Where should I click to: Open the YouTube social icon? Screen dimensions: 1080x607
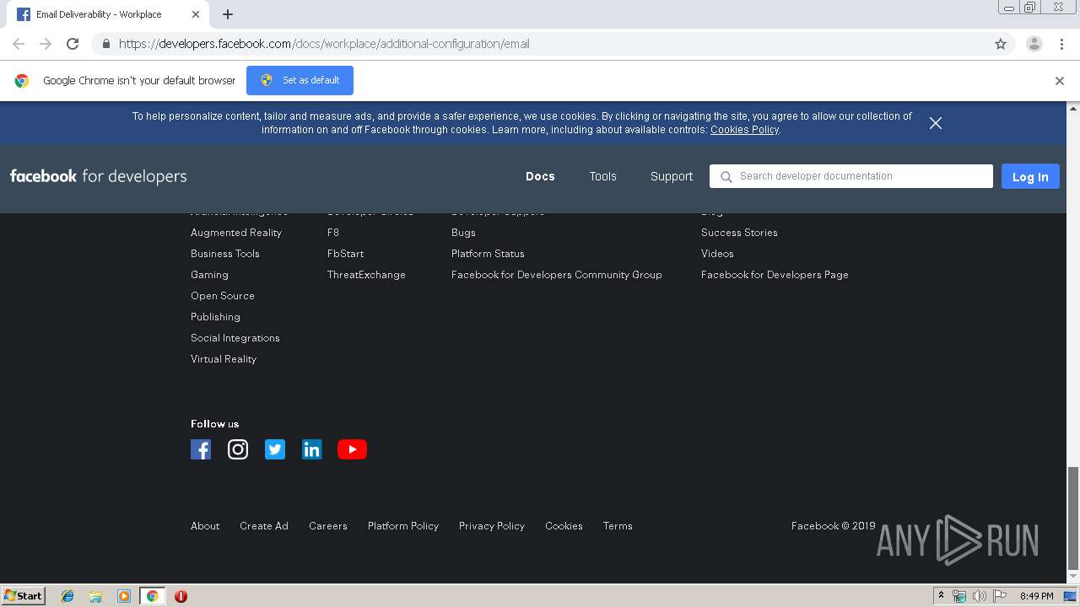point(352,449)
